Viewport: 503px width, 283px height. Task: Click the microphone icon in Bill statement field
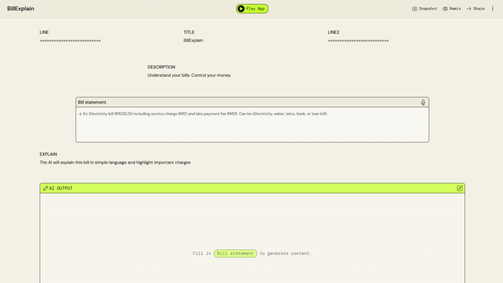click(x=423, y=102)
